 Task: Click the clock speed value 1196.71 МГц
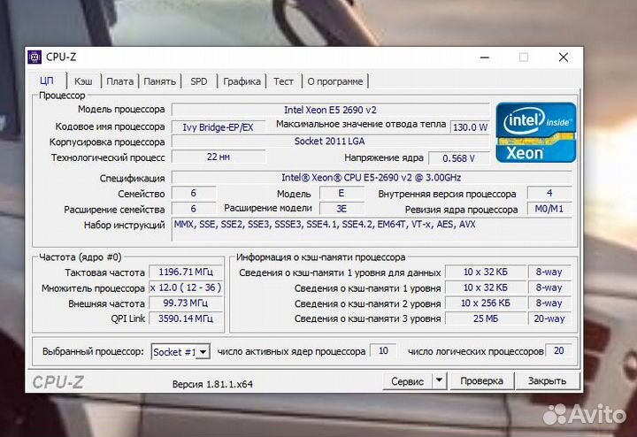point(186,272)
